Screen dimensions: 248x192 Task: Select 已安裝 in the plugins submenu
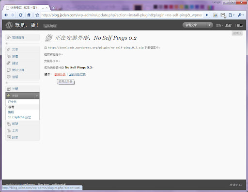coord(12,102)
